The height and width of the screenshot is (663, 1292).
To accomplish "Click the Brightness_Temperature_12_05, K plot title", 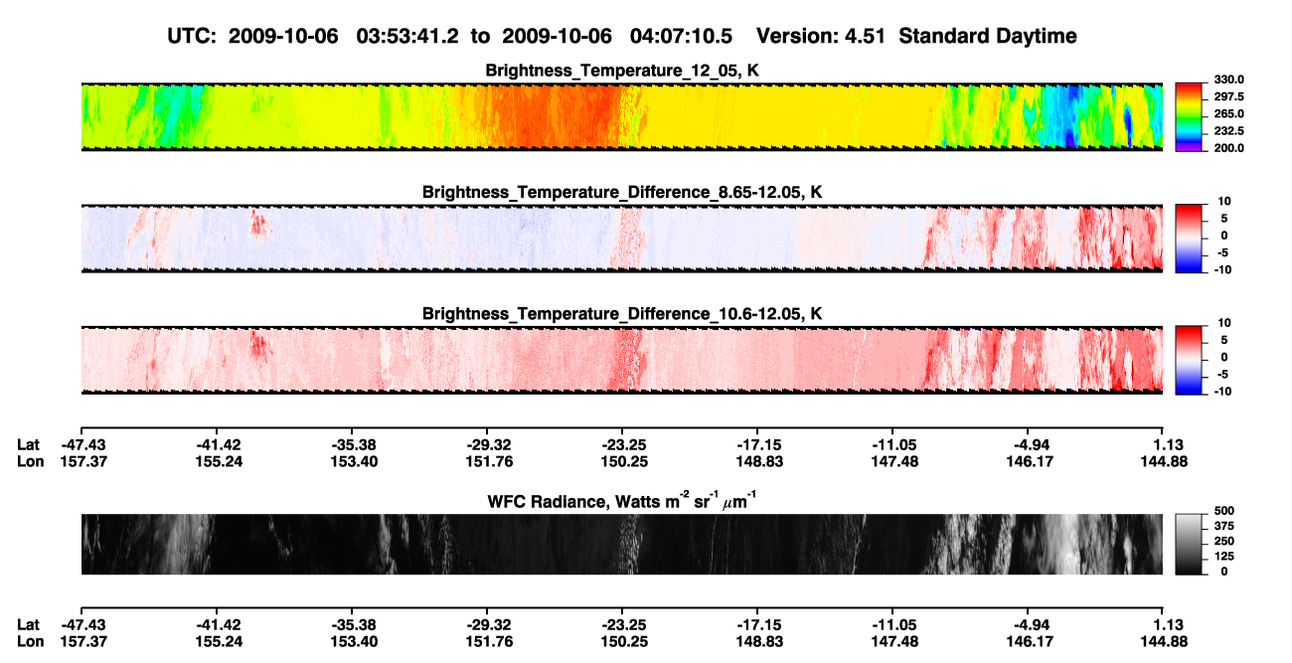I will tap(622, 71).
